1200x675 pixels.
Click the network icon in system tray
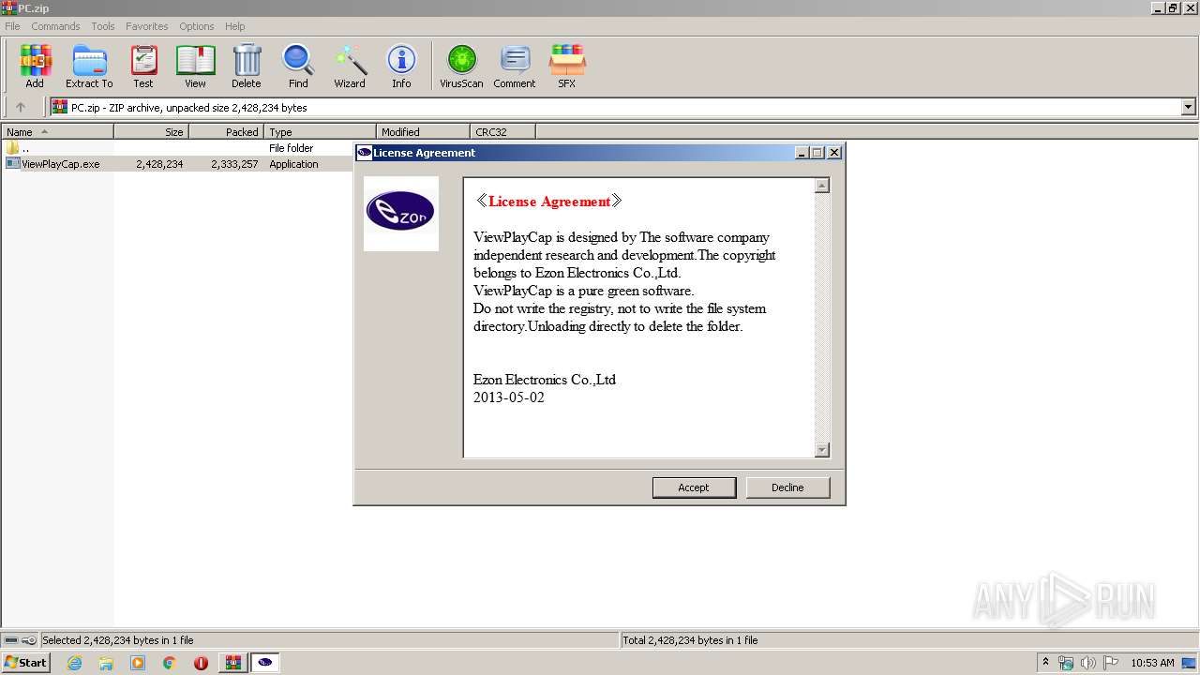point(1066,663)
